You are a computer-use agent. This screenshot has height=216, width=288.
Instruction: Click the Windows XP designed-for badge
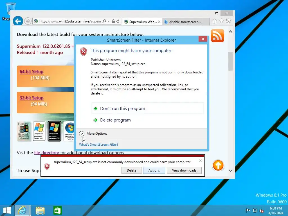[x=54, y=131]
